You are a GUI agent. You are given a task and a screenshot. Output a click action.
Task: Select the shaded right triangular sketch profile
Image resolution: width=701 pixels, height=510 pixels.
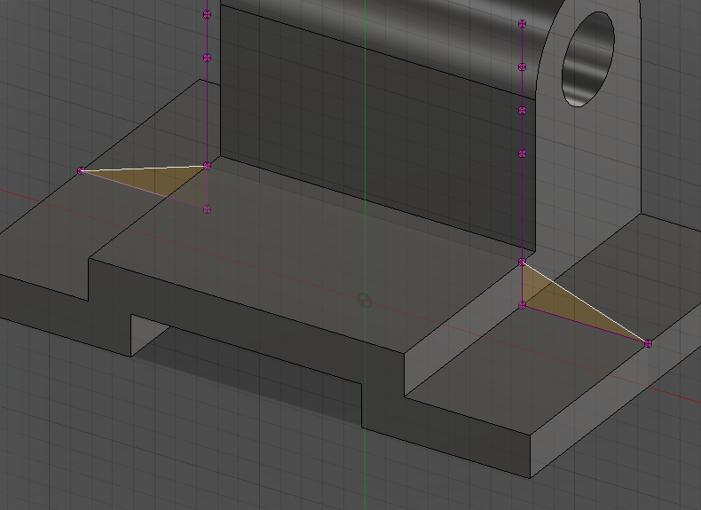point(559,304)
